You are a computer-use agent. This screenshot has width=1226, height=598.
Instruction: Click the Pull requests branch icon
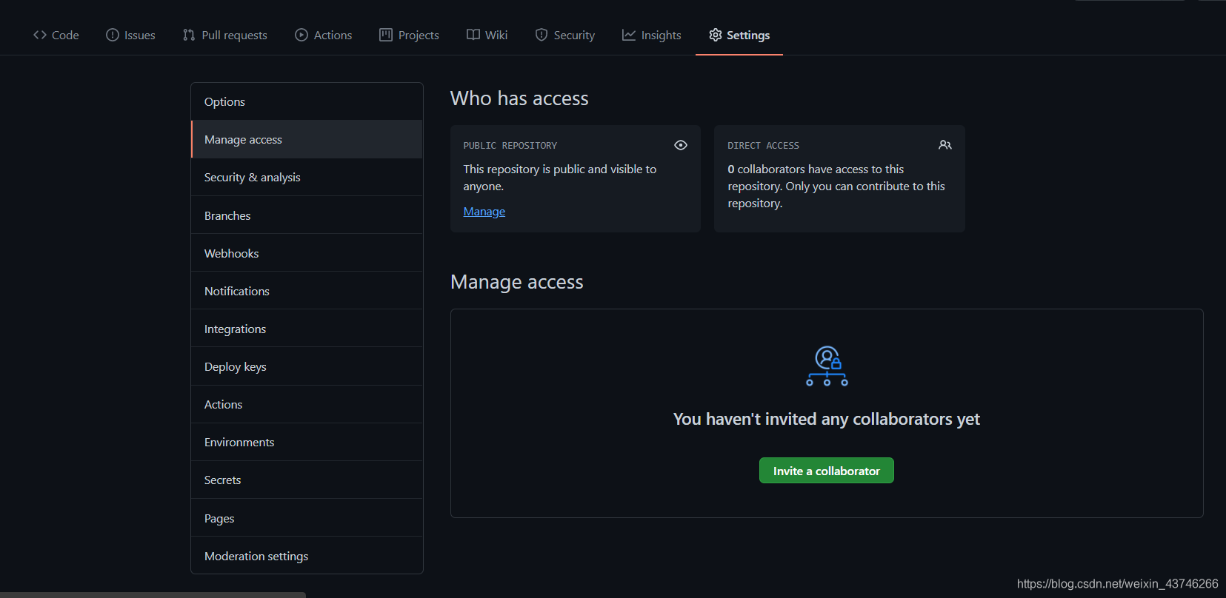point(189,35)
